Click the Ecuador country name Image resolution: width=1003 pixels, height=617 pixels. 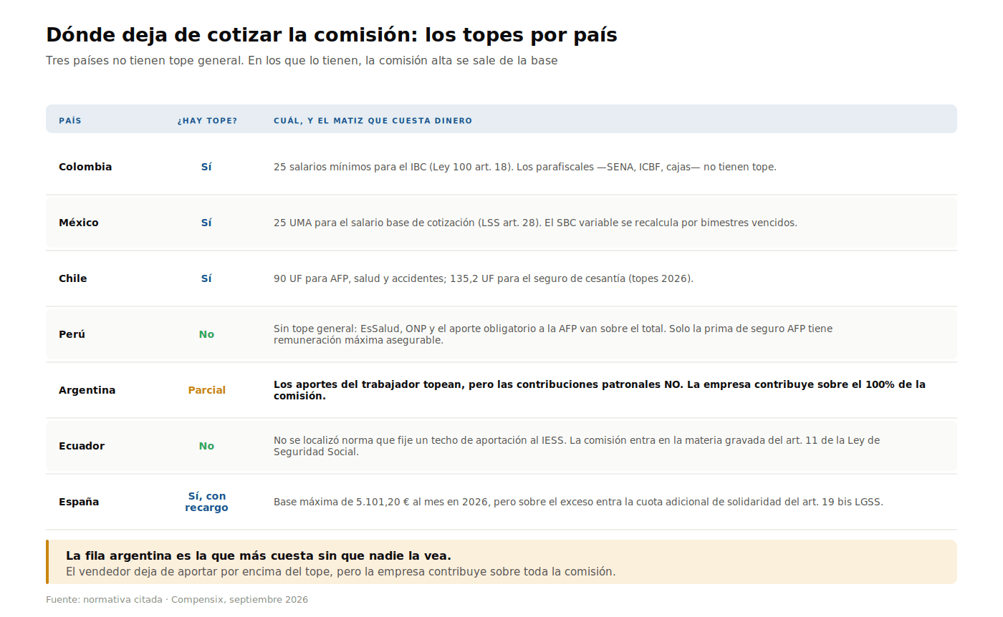tap(82, 446)
